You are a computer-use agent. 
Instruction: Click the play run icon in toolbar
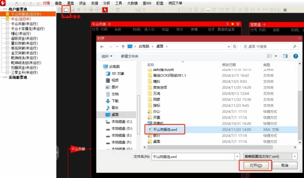tap(85, 10)
